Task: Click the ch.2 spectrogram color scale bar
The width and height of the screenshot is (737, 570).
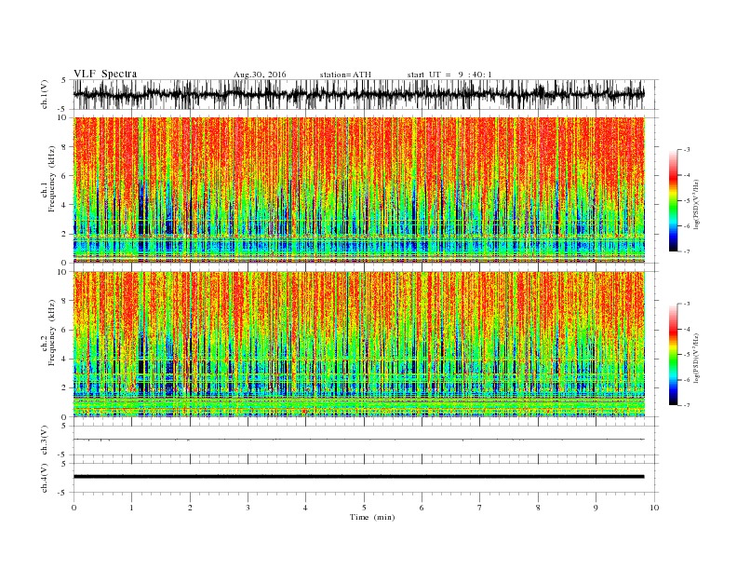Action: [x=673, y=355]
